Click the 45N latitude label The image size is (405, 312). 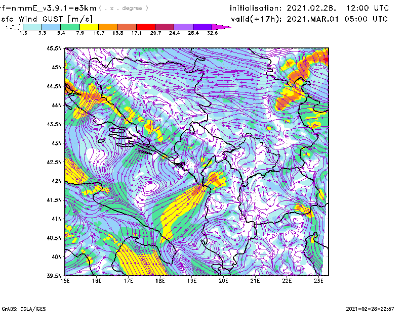pos(57,67)
